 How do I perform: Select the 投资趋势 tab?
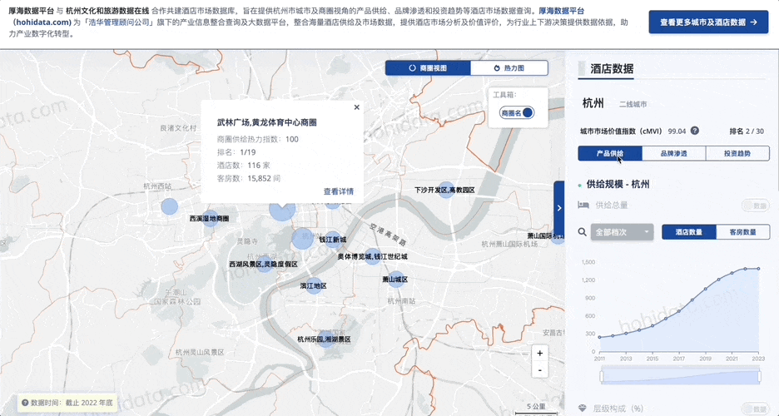click(737, 153)
